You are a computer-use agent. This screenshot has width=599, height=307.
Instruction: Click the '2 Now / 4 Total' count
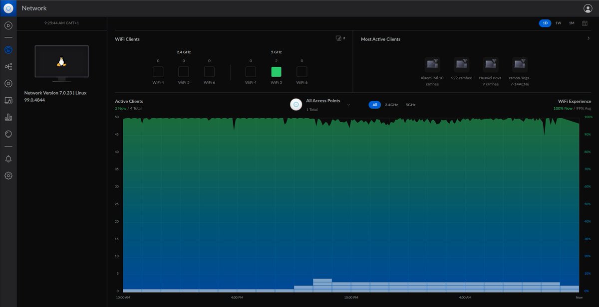click(x=128, y=108)
